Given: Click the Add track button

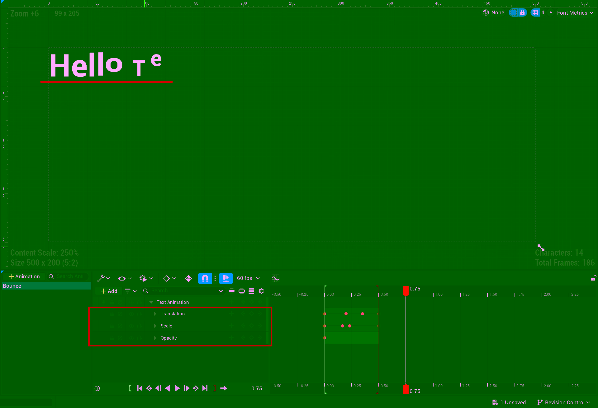Looking at the screenshot, I should [x=109, y=291].
